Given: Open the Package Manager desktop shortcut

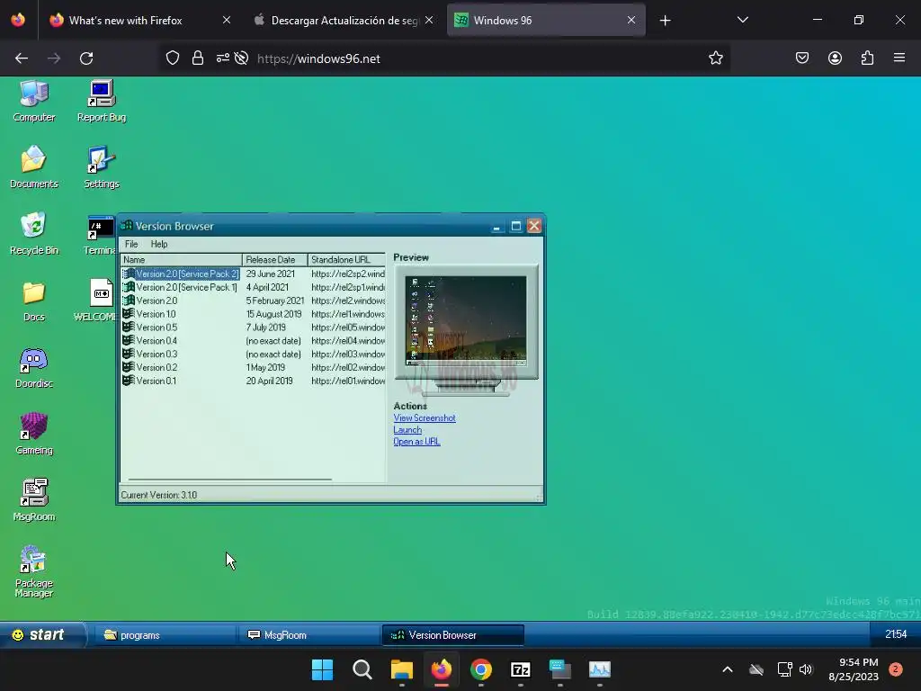Looking at the screenshot, I should coord(34,572).
